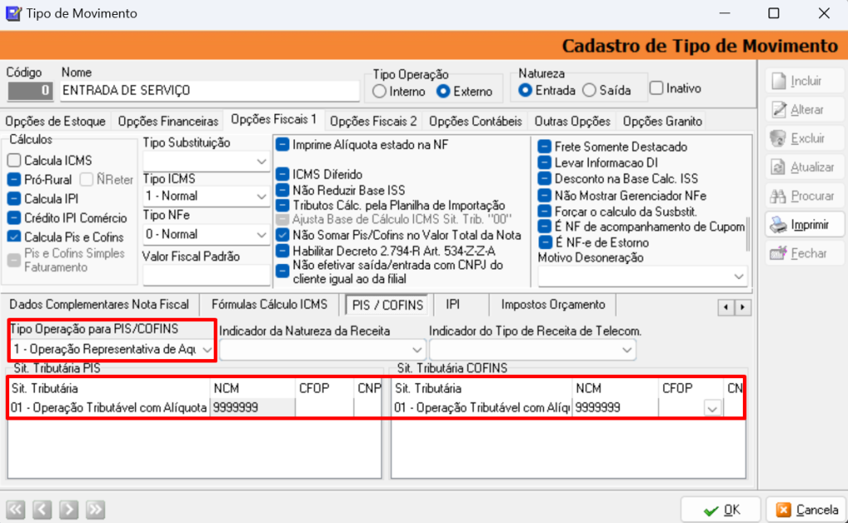The image size is (848, 523).
Task: Click the Tipo de Movimento window icon
Action: pos(13,13)
